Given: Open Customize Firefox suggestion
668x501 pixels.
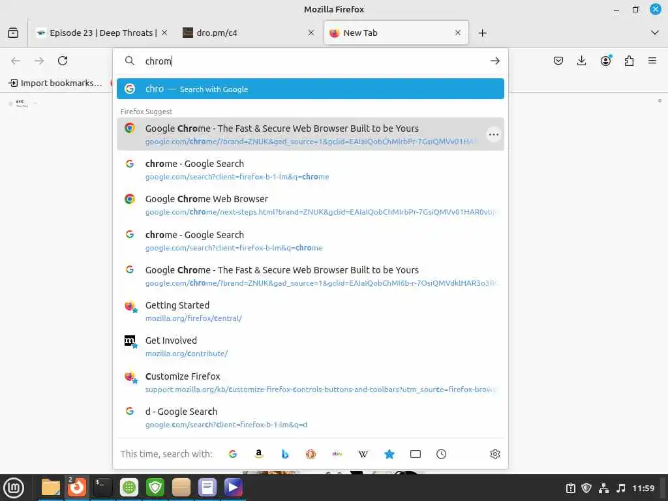Looking at the screenshot, I should [310, 382].
